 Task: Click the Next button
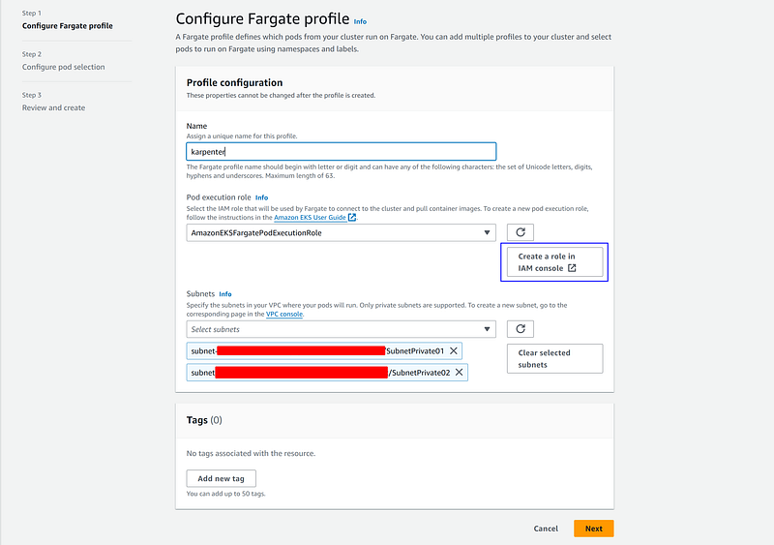pos(594,529)
